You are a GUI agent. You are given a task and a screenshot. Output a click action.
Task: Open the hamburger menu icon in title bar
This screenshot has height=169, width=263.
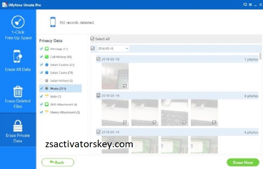tap(251, 5)
